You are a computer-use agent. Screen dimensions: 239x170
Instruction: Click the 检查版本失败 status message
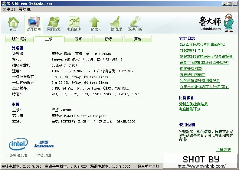[x=148, y=166]
